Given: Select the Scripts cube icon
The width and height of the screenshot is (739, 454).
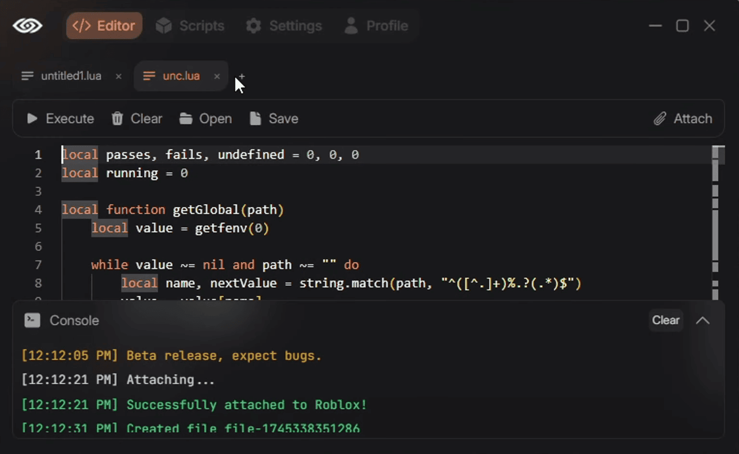Looking at the screenshot, I should click(164, 26).
